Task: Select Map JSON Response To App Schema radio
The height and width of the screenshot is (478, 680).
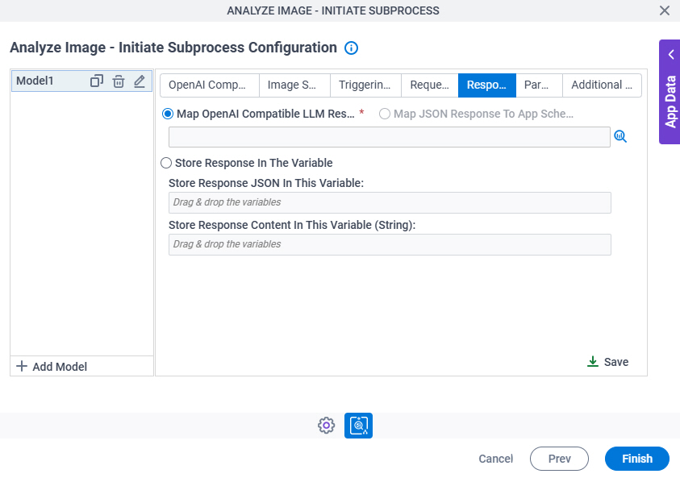Action: [x=384, y=114]
